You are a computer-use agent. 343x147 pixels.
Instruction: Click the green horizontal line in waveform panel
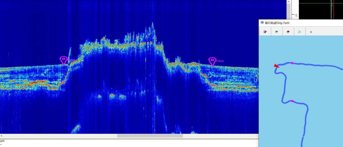point(313,4)
